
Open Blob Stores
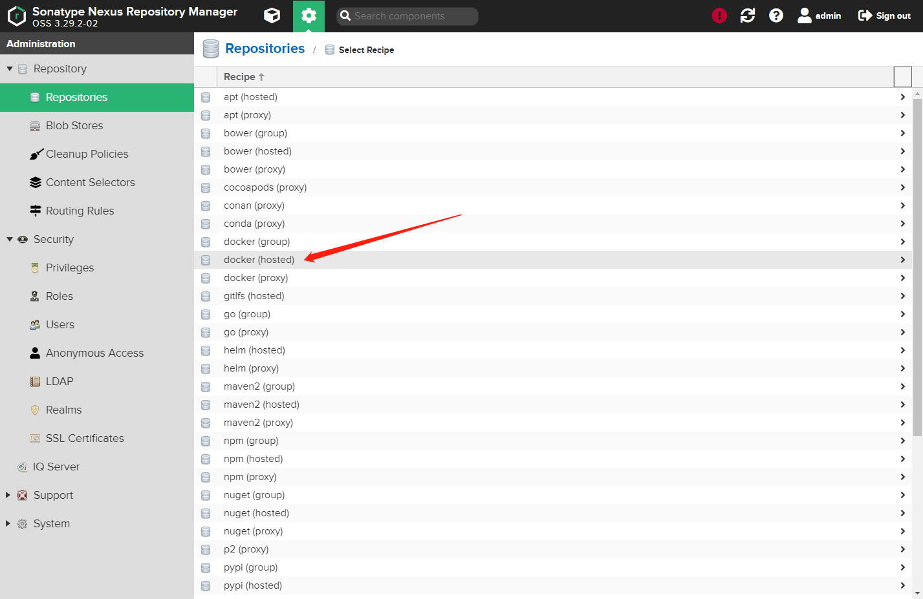click(97, 125)
